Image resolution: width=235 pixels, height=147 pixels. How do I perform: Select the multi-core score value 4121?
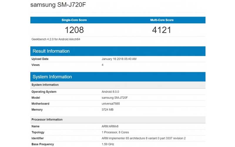click(162, 30)
